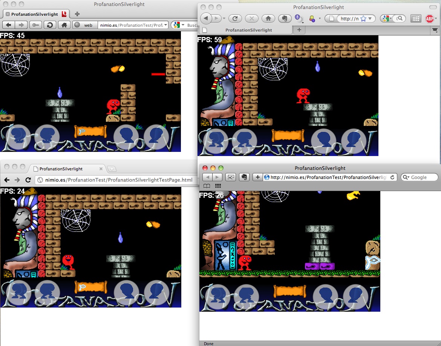Expand the Adblock Plus dropdown arrow
Image resolution: width=441 pixels, height=346 pixels.
click(x=436, y=18)
